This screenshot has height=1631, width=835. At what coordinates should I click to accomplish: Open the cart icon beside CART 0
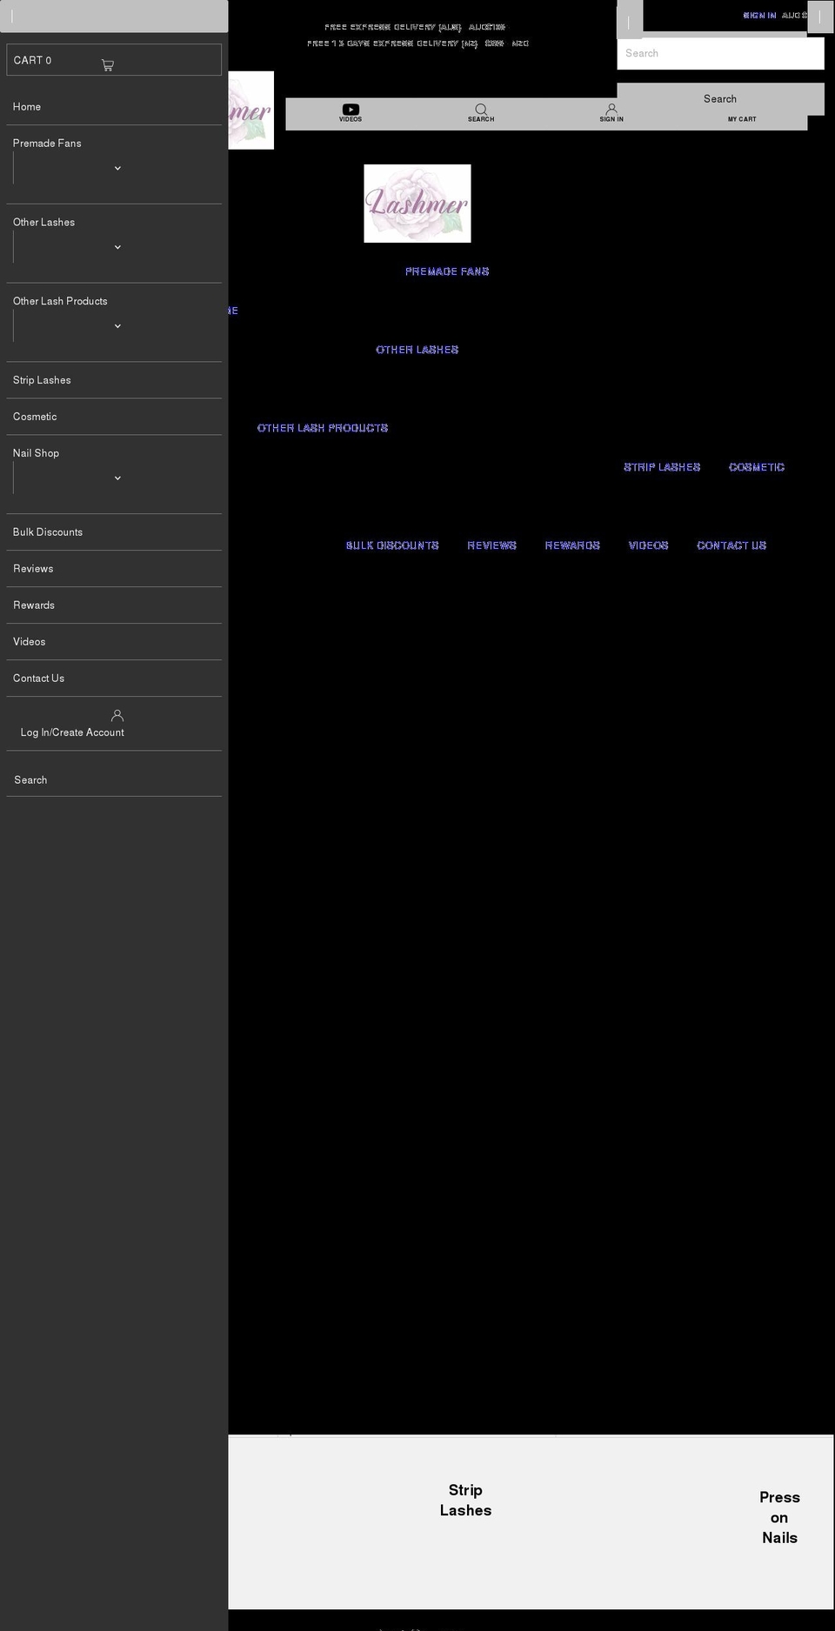[x=107, y=65]
